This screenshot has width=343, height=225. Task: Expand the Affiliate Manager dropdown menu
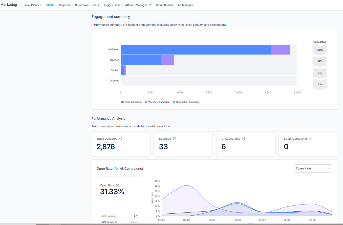tap(138, 5)
